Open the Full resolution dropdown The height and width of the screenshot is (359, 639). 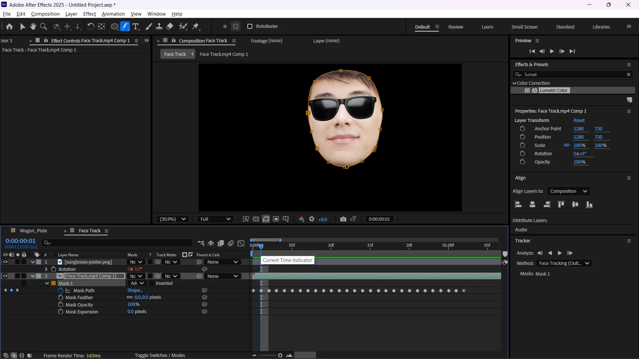tap(215, 219)
